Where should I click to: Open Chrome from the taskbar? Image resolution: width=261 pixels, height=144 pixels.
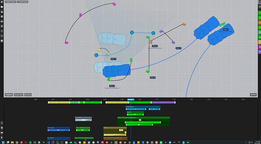point(17,142)
